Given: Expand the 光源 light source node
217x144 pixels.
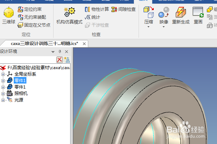Looking at the screenshot, I should (3, 100).
